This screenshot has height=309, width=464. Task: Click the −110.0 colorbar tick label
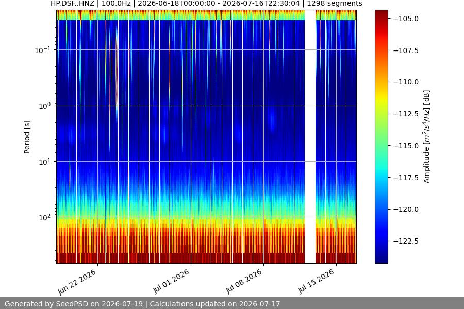pos(406,82)
